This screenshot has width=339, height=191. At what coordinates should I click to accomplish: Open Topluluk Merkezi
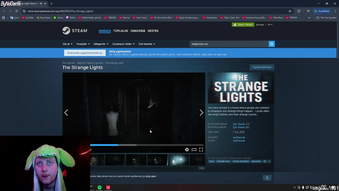point(262,67)
